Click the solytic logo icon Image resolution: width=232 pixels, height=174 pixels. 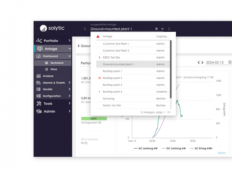[43, 28]
